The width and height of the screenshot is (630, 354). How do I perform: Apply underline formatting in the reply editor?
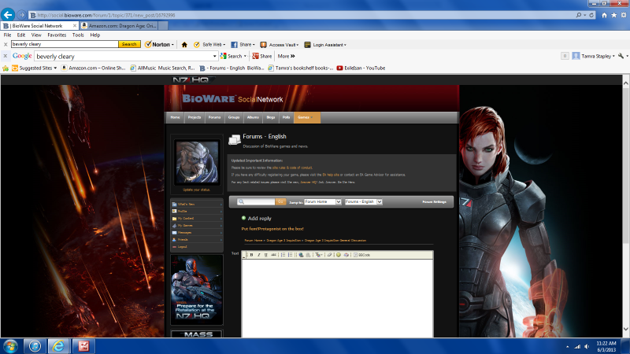pos(265,255)
